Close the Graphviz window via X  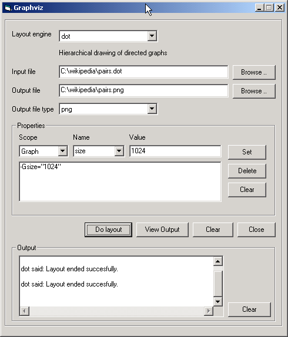279,8
